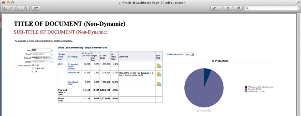Open the document title dropdown arrow
The width and height of the screenshot is (301, 116).
[185, 3]
